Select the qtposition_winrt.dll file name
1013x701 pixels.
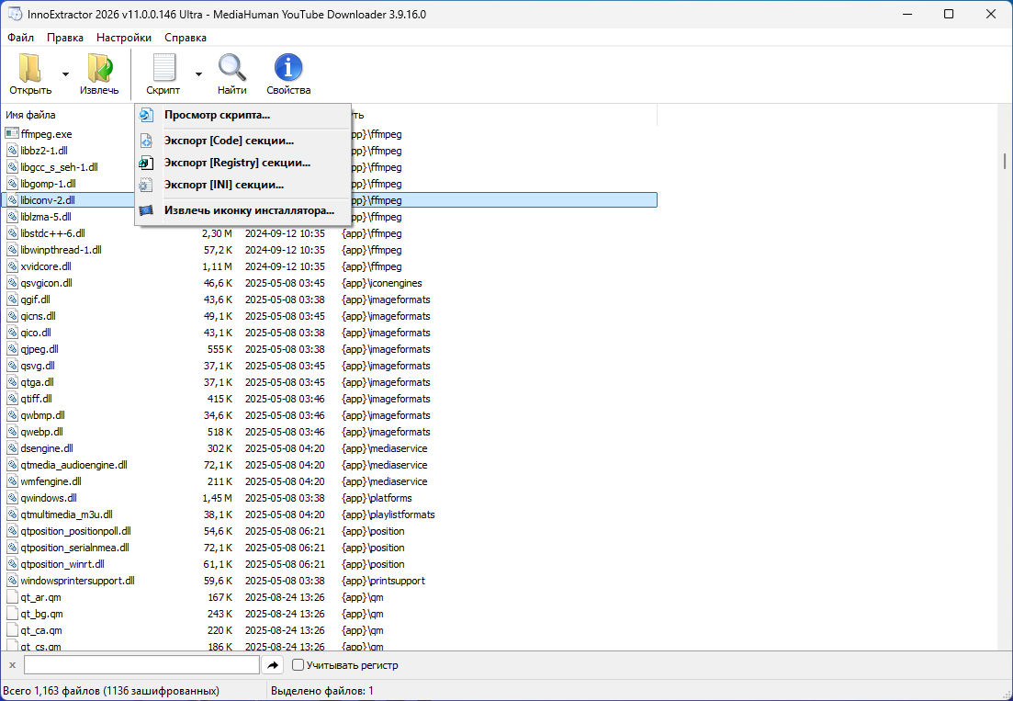tap(62, 564)
